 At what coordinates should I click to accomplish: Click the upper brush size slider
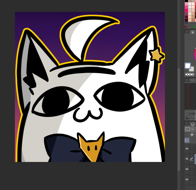click(x=190, y=113)
